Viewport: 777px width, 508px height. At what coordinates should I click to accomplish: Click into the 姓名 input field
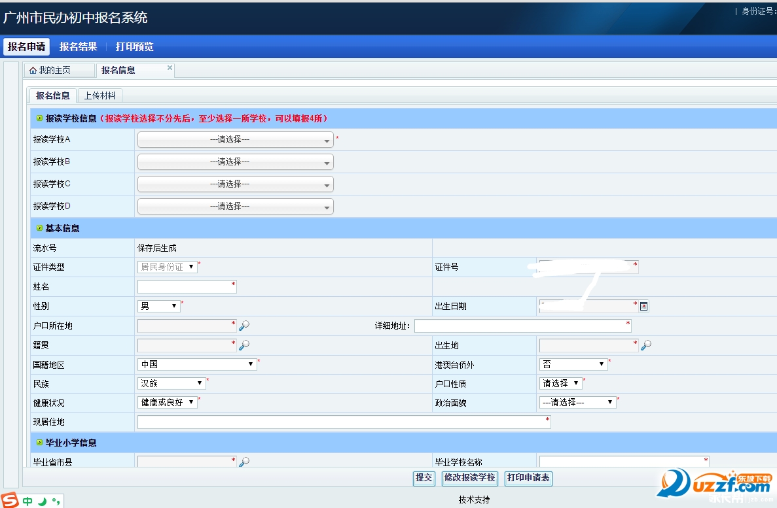pyautogui.click(x=187, y=286)
